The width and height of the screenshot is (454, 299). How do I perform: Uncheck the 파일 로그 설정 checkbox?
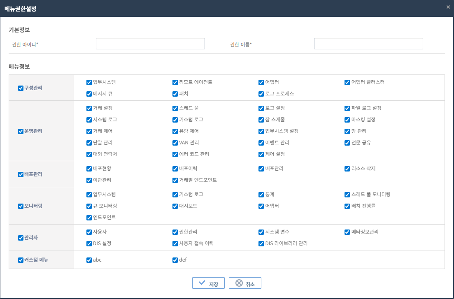[x=347, y=108]
